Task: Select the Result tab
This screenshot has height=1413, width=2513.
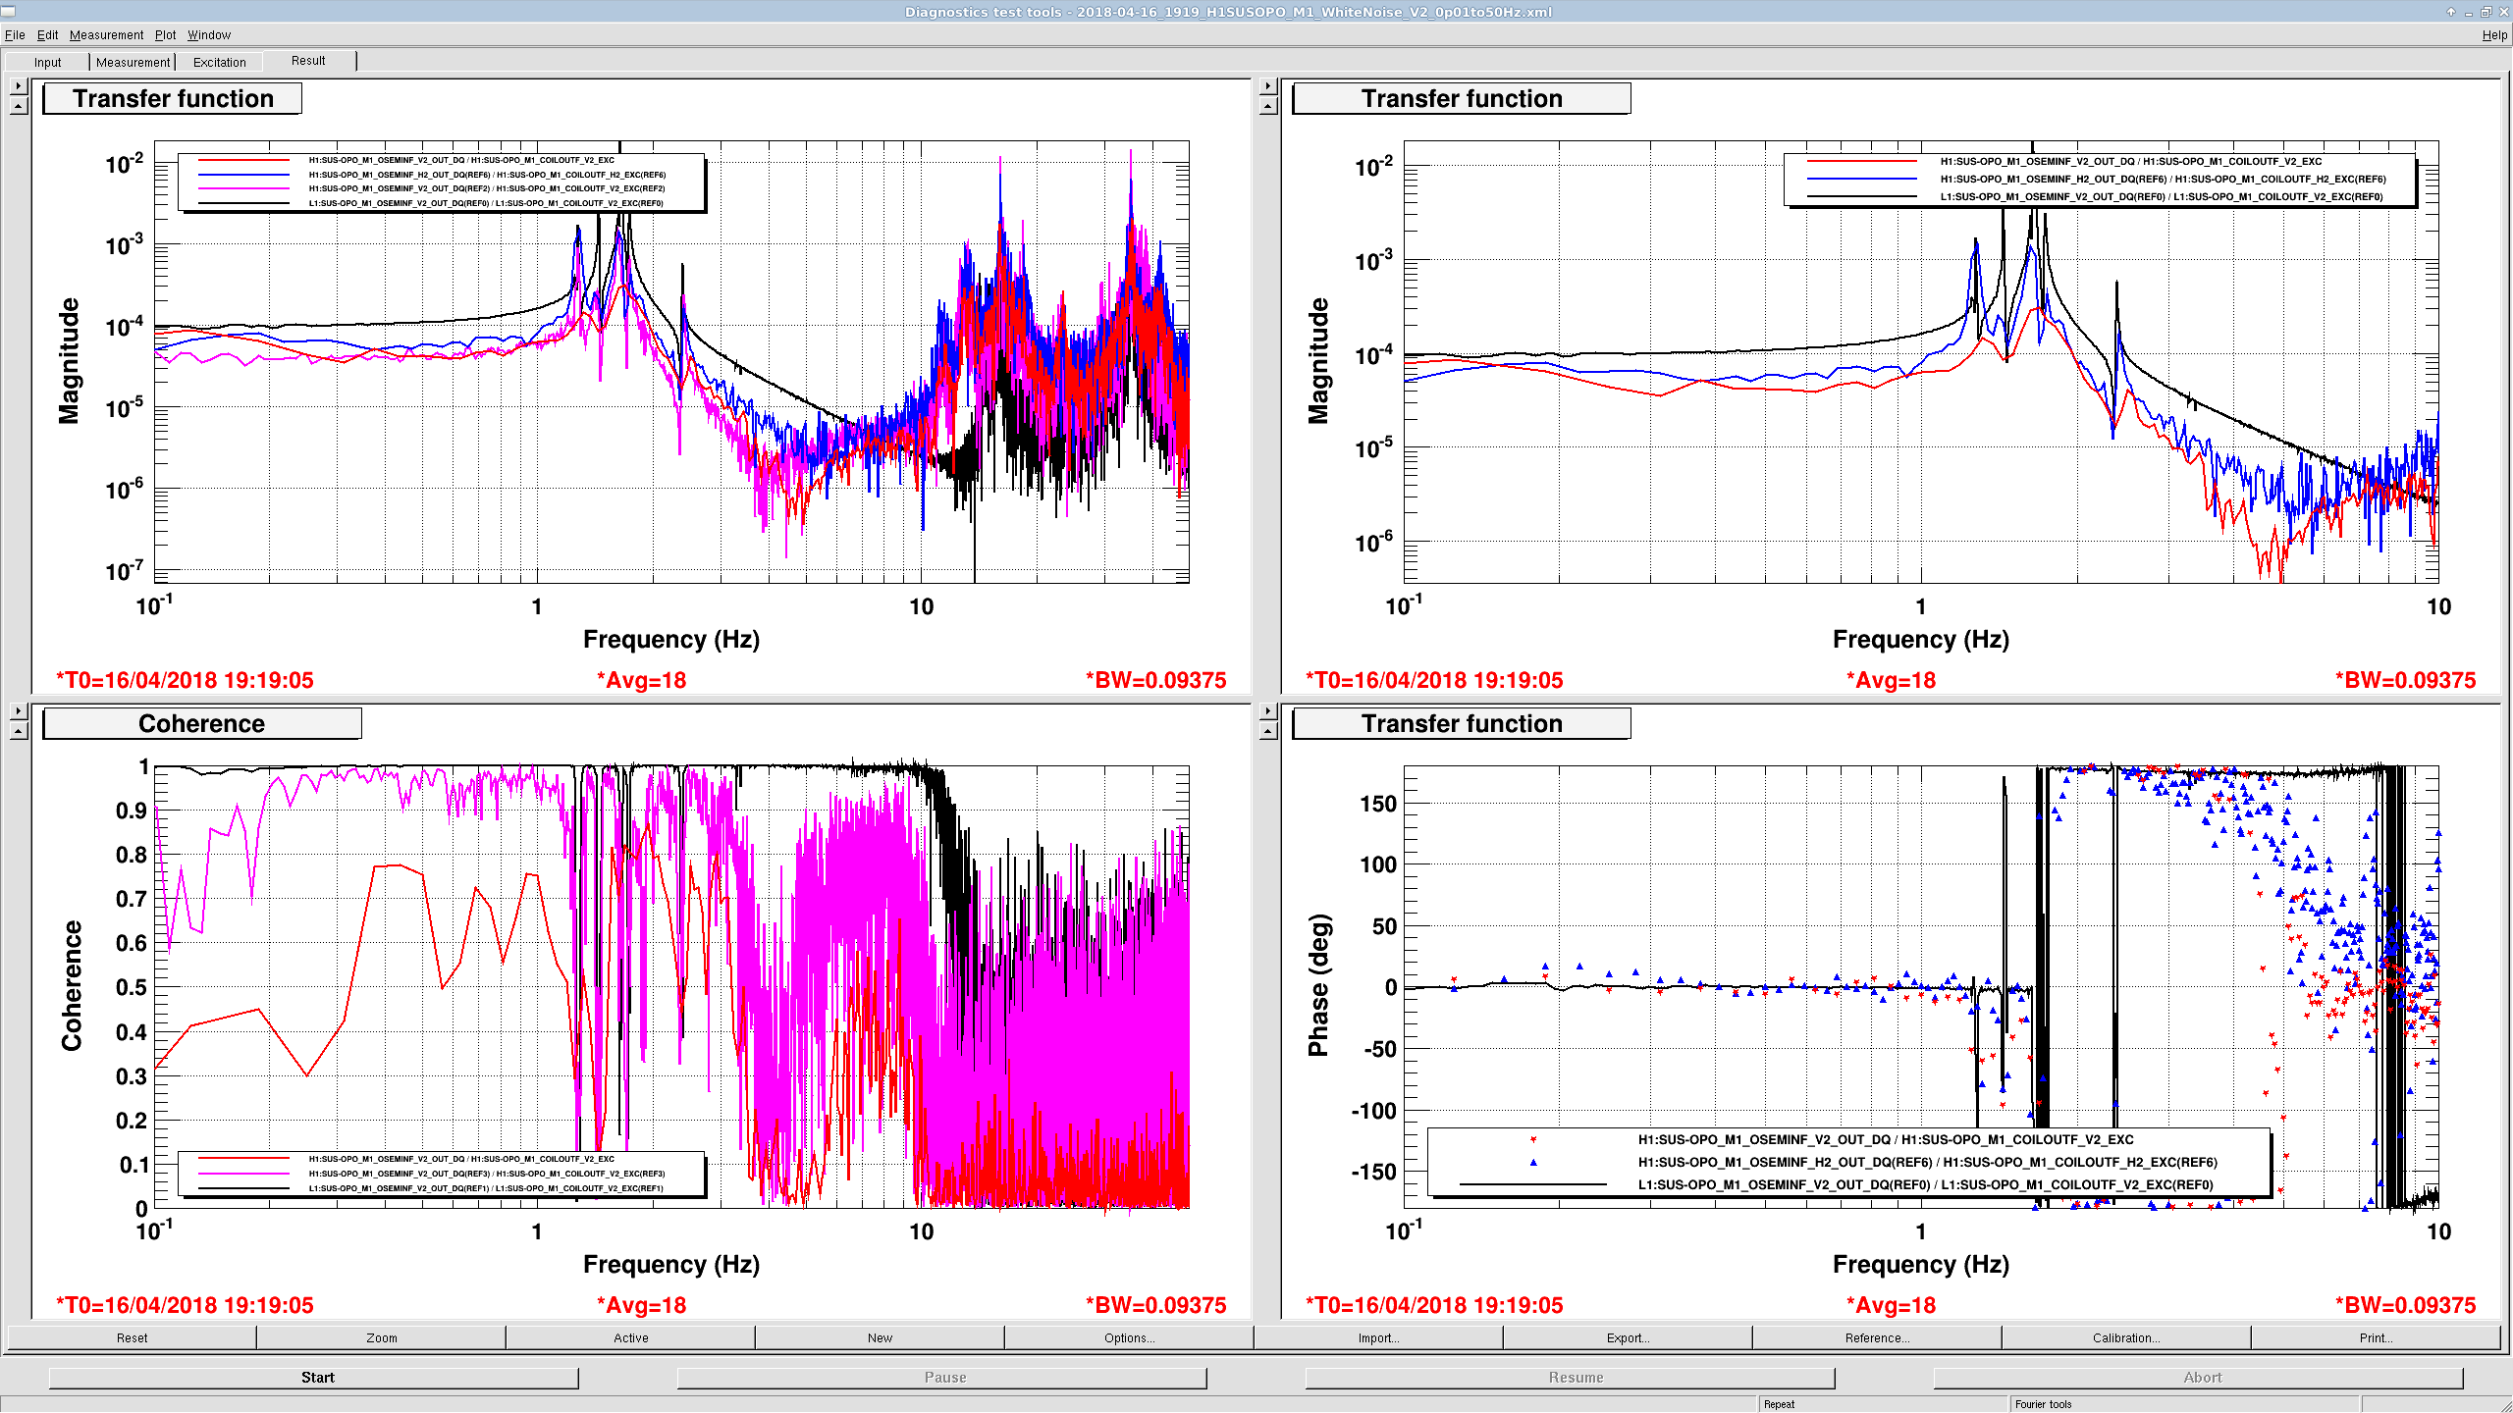Action: [x=308, y=60]
